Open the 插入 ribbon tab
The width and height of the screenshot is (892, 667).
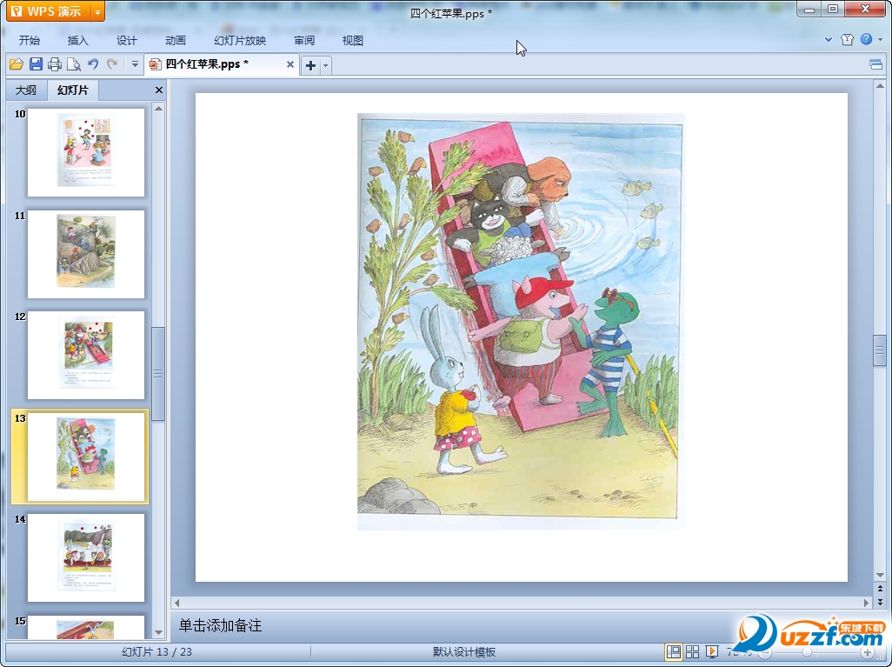click(x=77, y=40)
